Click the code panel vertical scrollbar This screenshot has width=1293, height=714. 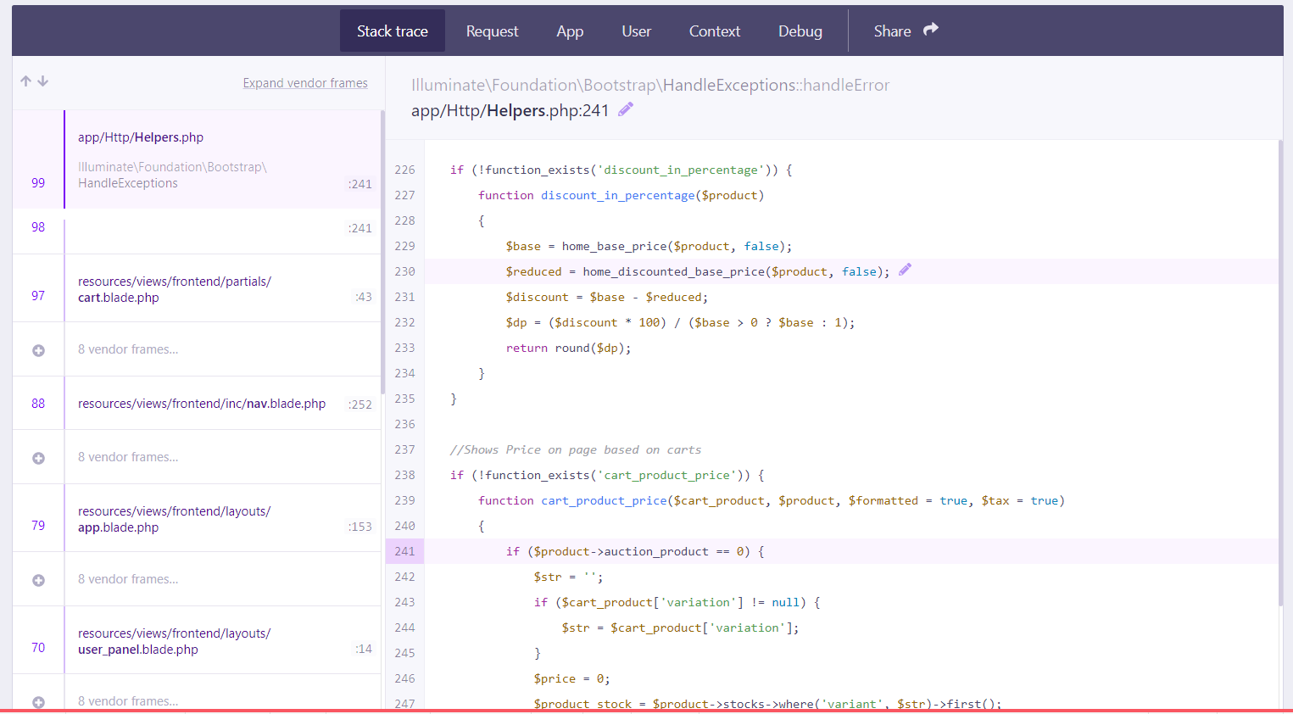coord(1280,373)
